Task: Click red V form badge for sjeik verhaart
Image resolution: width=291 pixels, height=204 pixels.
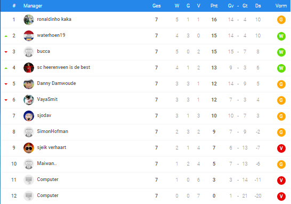Action: (281, 148)
